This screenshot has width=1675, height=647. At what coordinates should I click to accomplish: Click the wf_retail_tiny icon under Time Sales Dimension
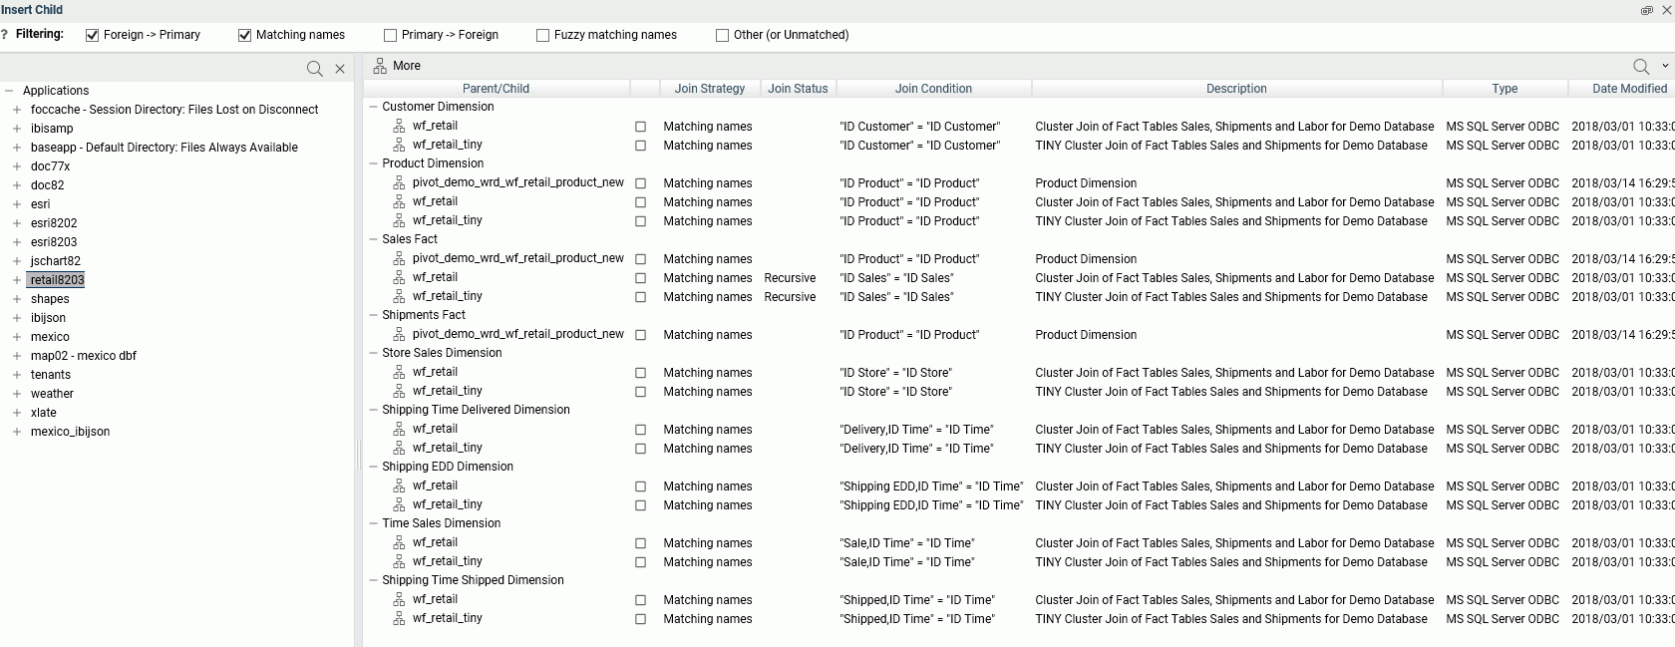coord(399,561)
